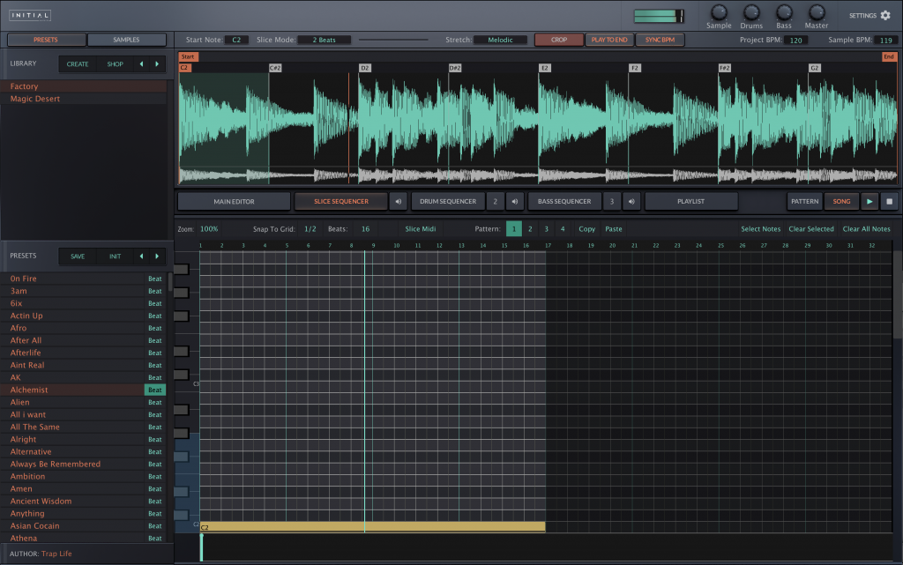Enable the SYNC BPM toggle
The image size is (903, 565).
[x=660, y=39]
